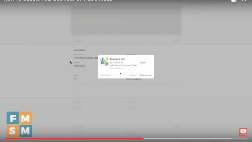252x142 pixels.
Task: Click the "+1" phone value below the dialog
Action: [75, 79]
